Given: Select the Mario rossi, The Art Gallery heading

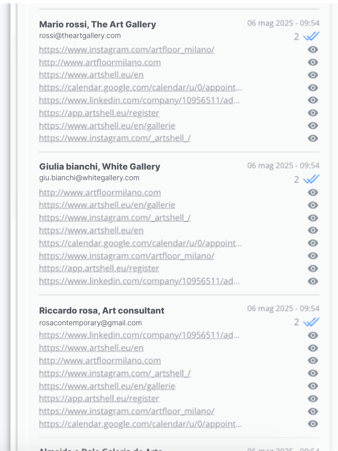Looking at the screenshot, I should pos(98,24).
